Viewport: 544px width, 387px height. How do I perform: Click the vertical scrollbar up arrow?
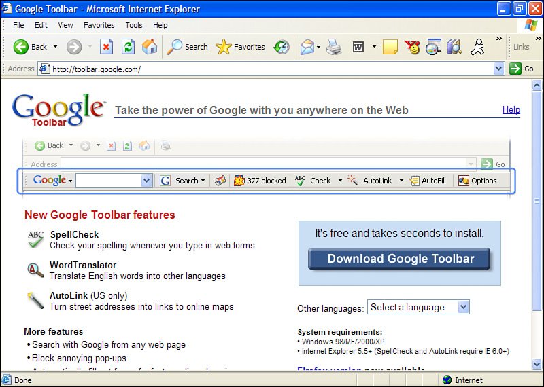point(537,85)
